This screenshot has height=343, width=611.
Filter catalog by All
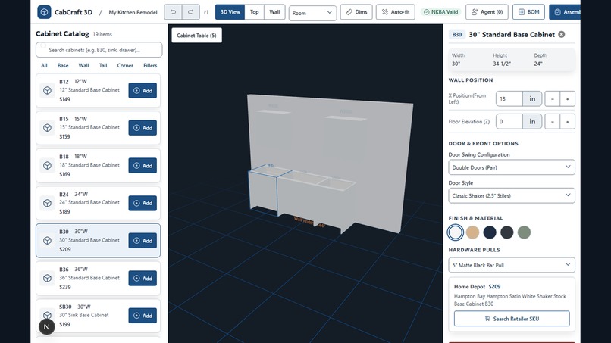44,65
